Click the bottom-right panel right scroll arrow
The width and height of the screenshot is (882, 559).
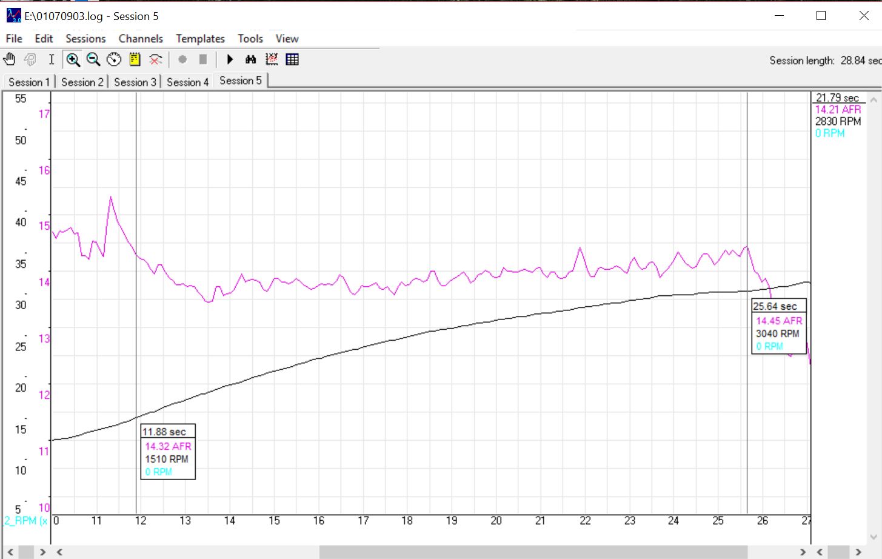tap(858, 552)
